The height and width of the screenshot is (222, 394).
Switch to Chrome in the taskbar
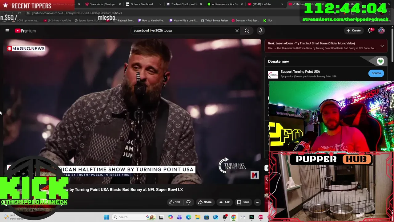pos(234,217)
